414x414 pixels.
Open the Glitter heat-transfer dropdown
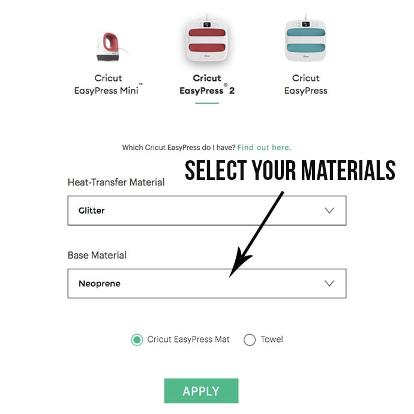click(207, 211)
